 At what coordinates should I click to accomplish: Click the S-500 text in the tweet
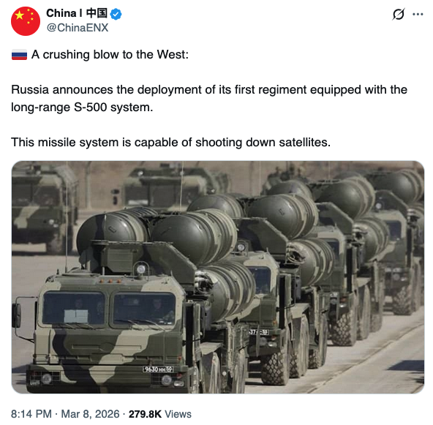click(x=90, y=107)
